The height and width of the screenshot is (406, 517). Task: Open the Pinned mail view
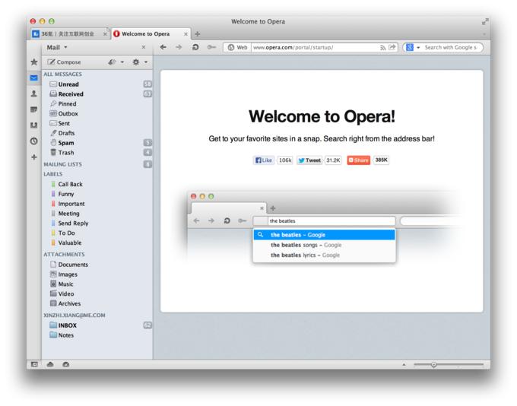coord(97,104)
